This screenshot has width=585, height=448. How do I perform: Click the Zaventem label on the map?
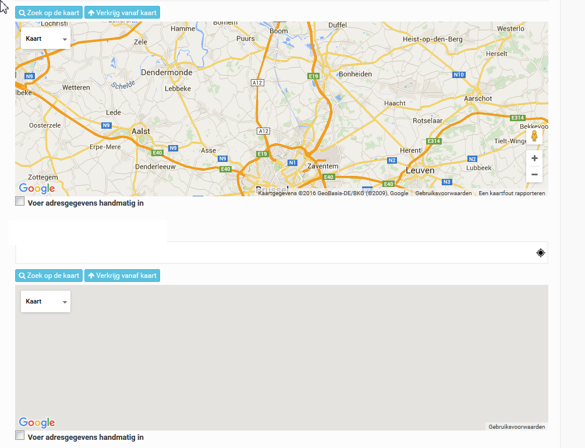[x=322, y=166]
